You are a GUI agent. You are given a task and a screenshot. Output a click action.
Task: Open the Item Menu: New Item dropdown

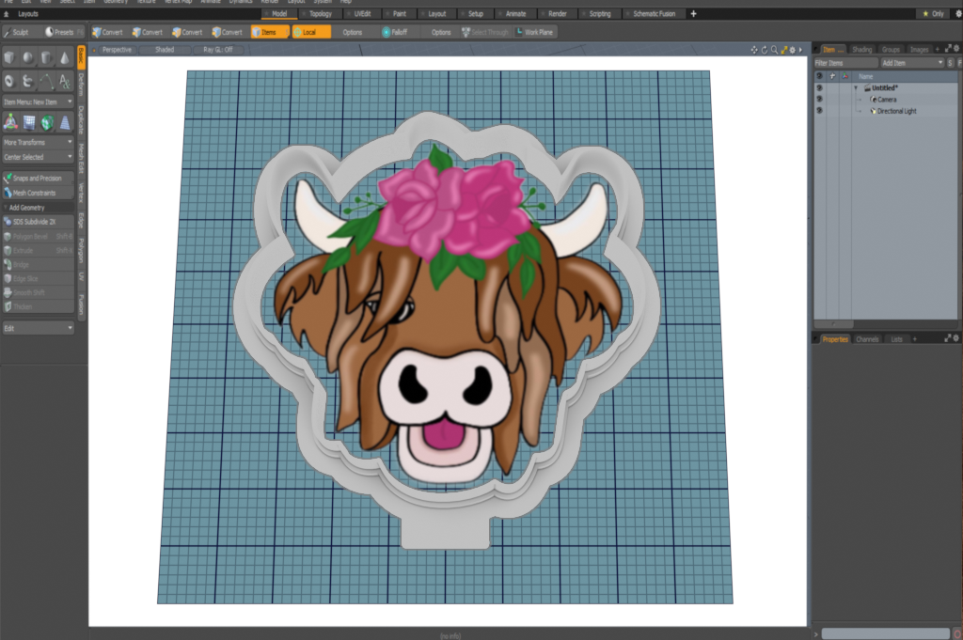38,101
